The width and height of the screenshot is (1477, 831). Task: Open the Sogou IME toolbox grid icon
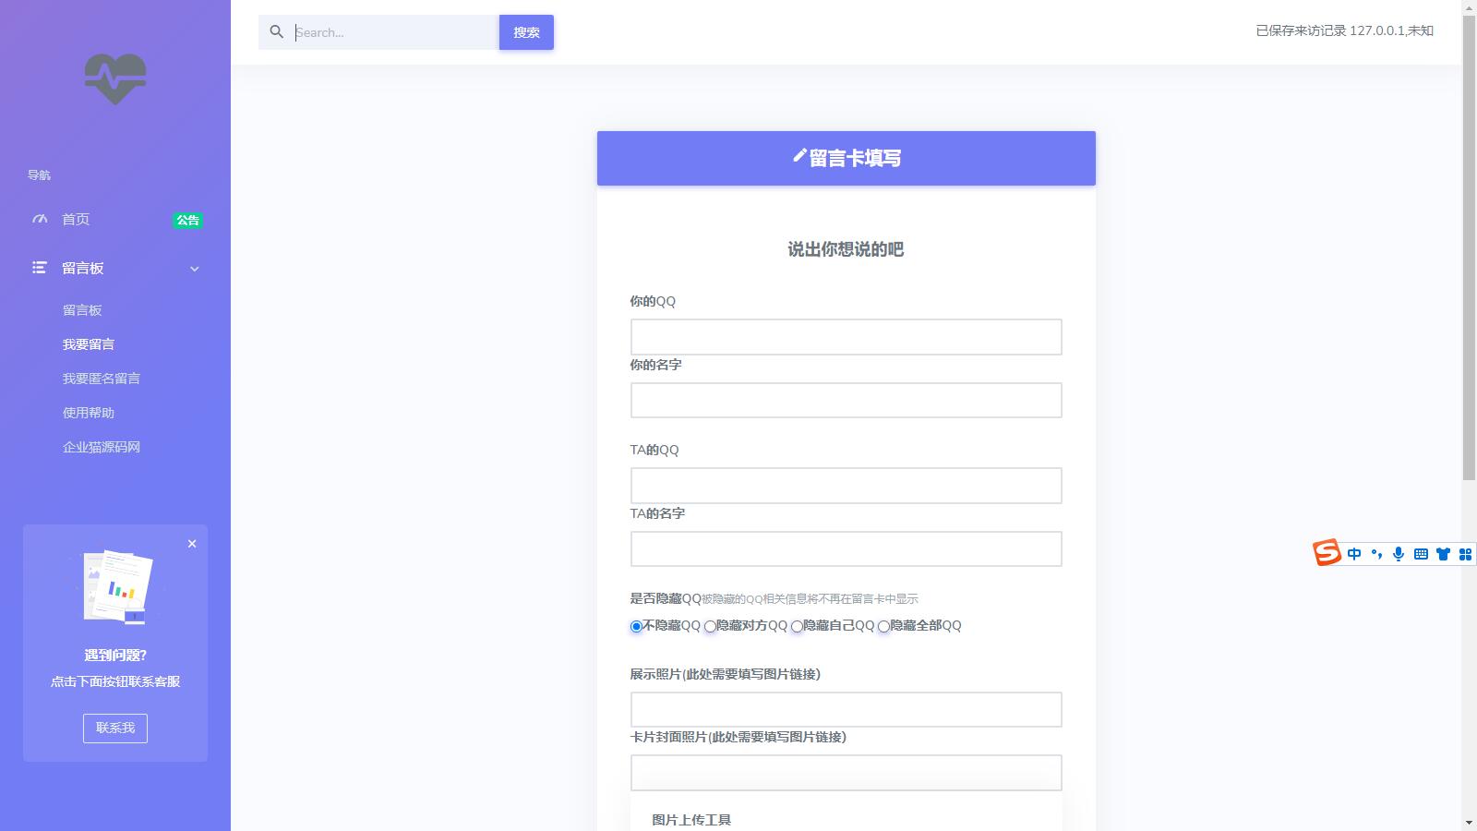[x=1463, y=554]
